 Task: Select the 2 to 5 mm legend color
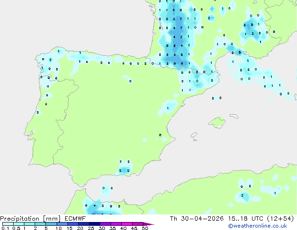click(40, 224)
